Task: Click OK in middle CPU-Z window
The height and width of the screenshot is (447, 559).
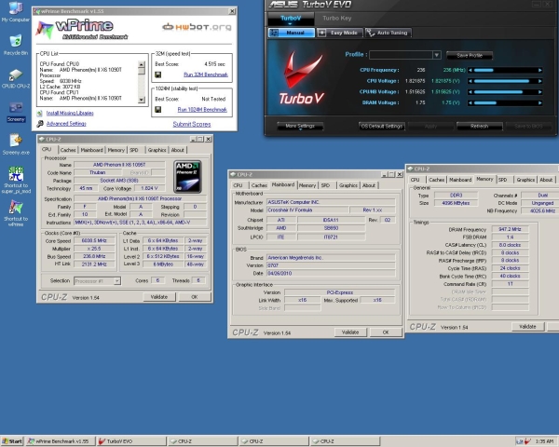Action: (386, 332)
